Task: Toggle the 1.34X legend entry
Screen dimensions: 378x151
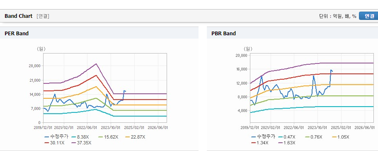Action: (259, 143)
